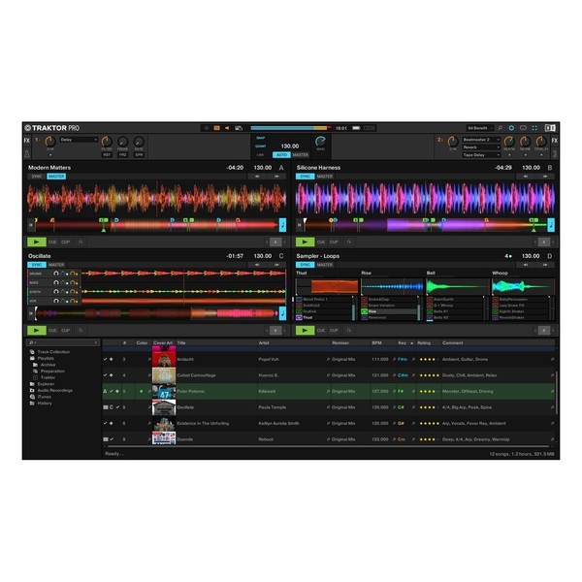The width and height of the screenshot is (582, 582).
Task: Click FRZ button in FX unit 1
Action: click(x=123, y=155)
